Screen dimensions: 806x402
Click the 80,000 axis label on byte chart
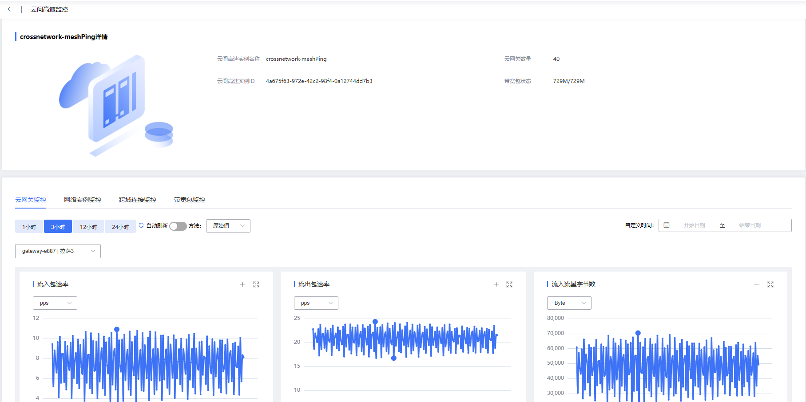pos(556,318)
